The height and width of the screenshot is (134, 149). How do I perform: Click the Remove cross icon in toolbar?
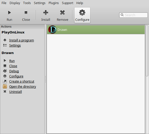62,13
